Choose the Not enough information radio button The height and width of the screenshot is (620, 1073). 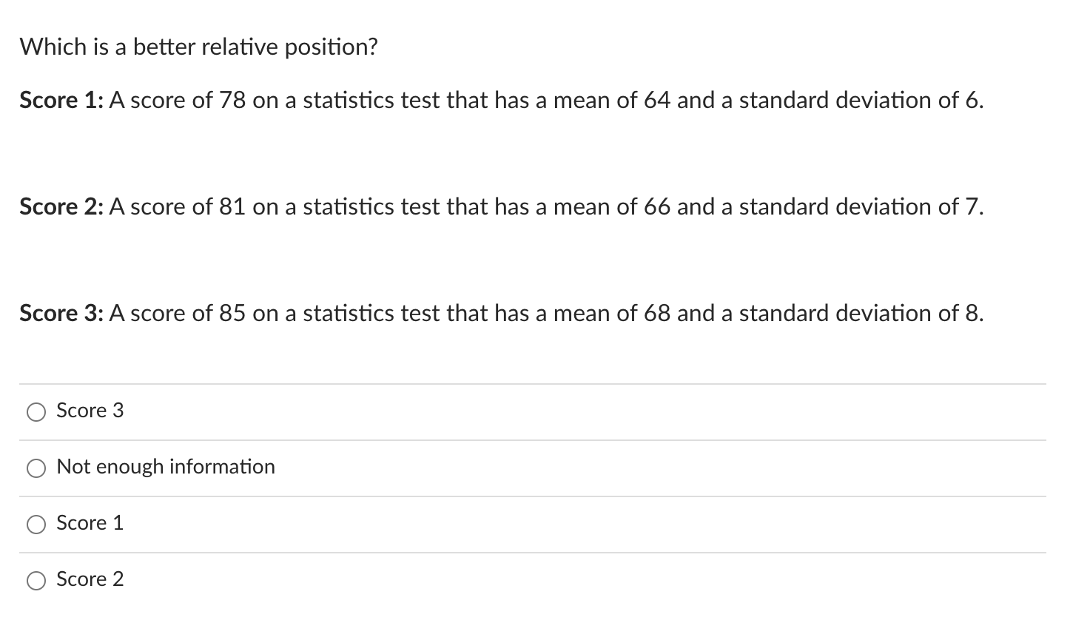36,468
